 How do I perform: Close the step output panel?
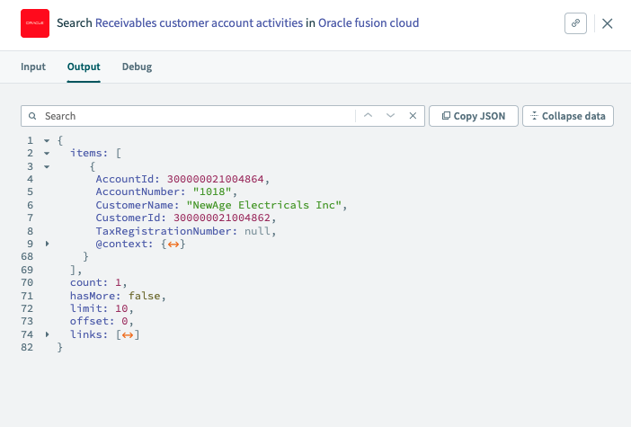(x=608, y=23)
